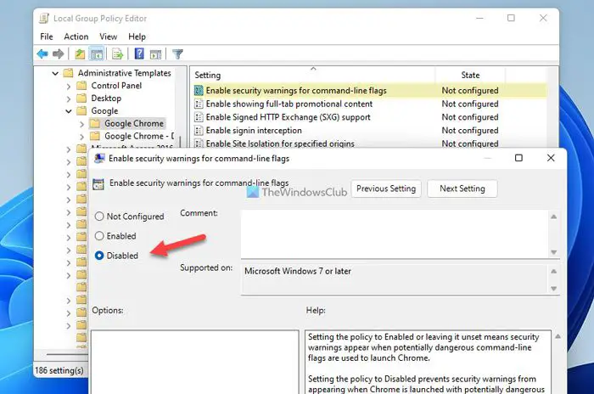594x394 pixels.
Task: Click policy icon beside full-tab promotional content
Action: tap(199, 104)
